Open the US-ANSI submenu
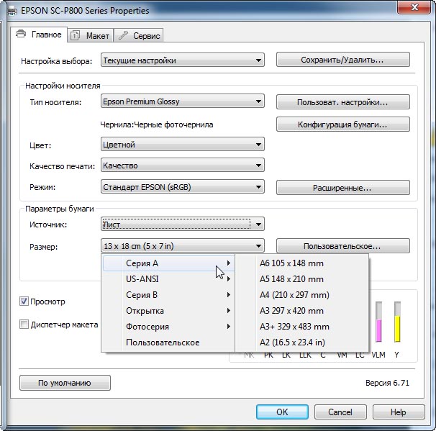The width and height of the screenshot is (436, 431). [168, 279]
